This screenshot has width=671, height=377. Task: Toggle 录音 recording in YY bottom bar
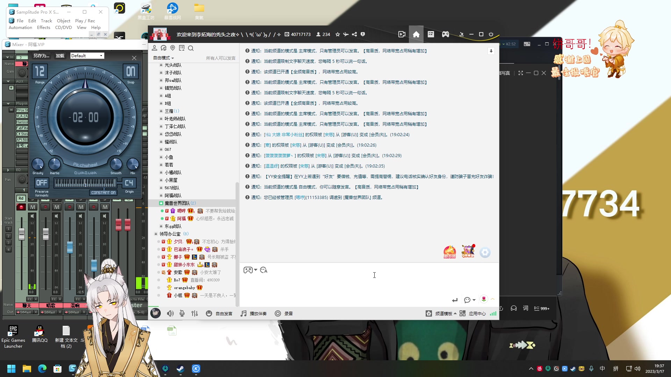point(284,313)
